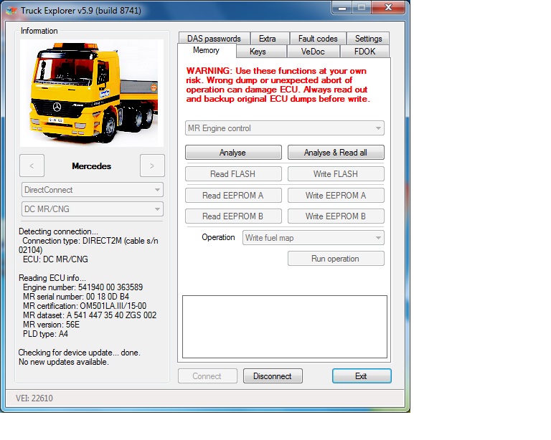Click the VEI: 22610 status bar text
The width and height of the screenshot is (551, 440).
pyautogui.click(x=34, y=398)
